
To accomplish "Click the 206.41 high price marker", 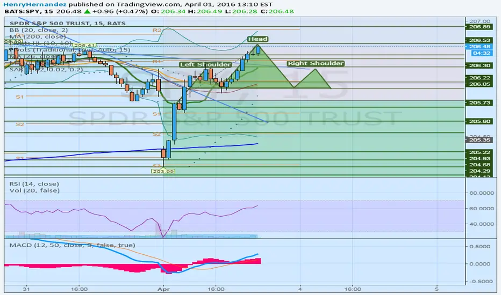I will (x=84, y=46).
